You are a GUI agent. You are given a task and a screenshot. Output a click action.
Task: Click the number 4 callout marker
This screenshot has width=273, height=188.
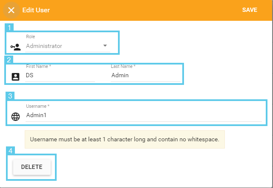coord(11,151)
